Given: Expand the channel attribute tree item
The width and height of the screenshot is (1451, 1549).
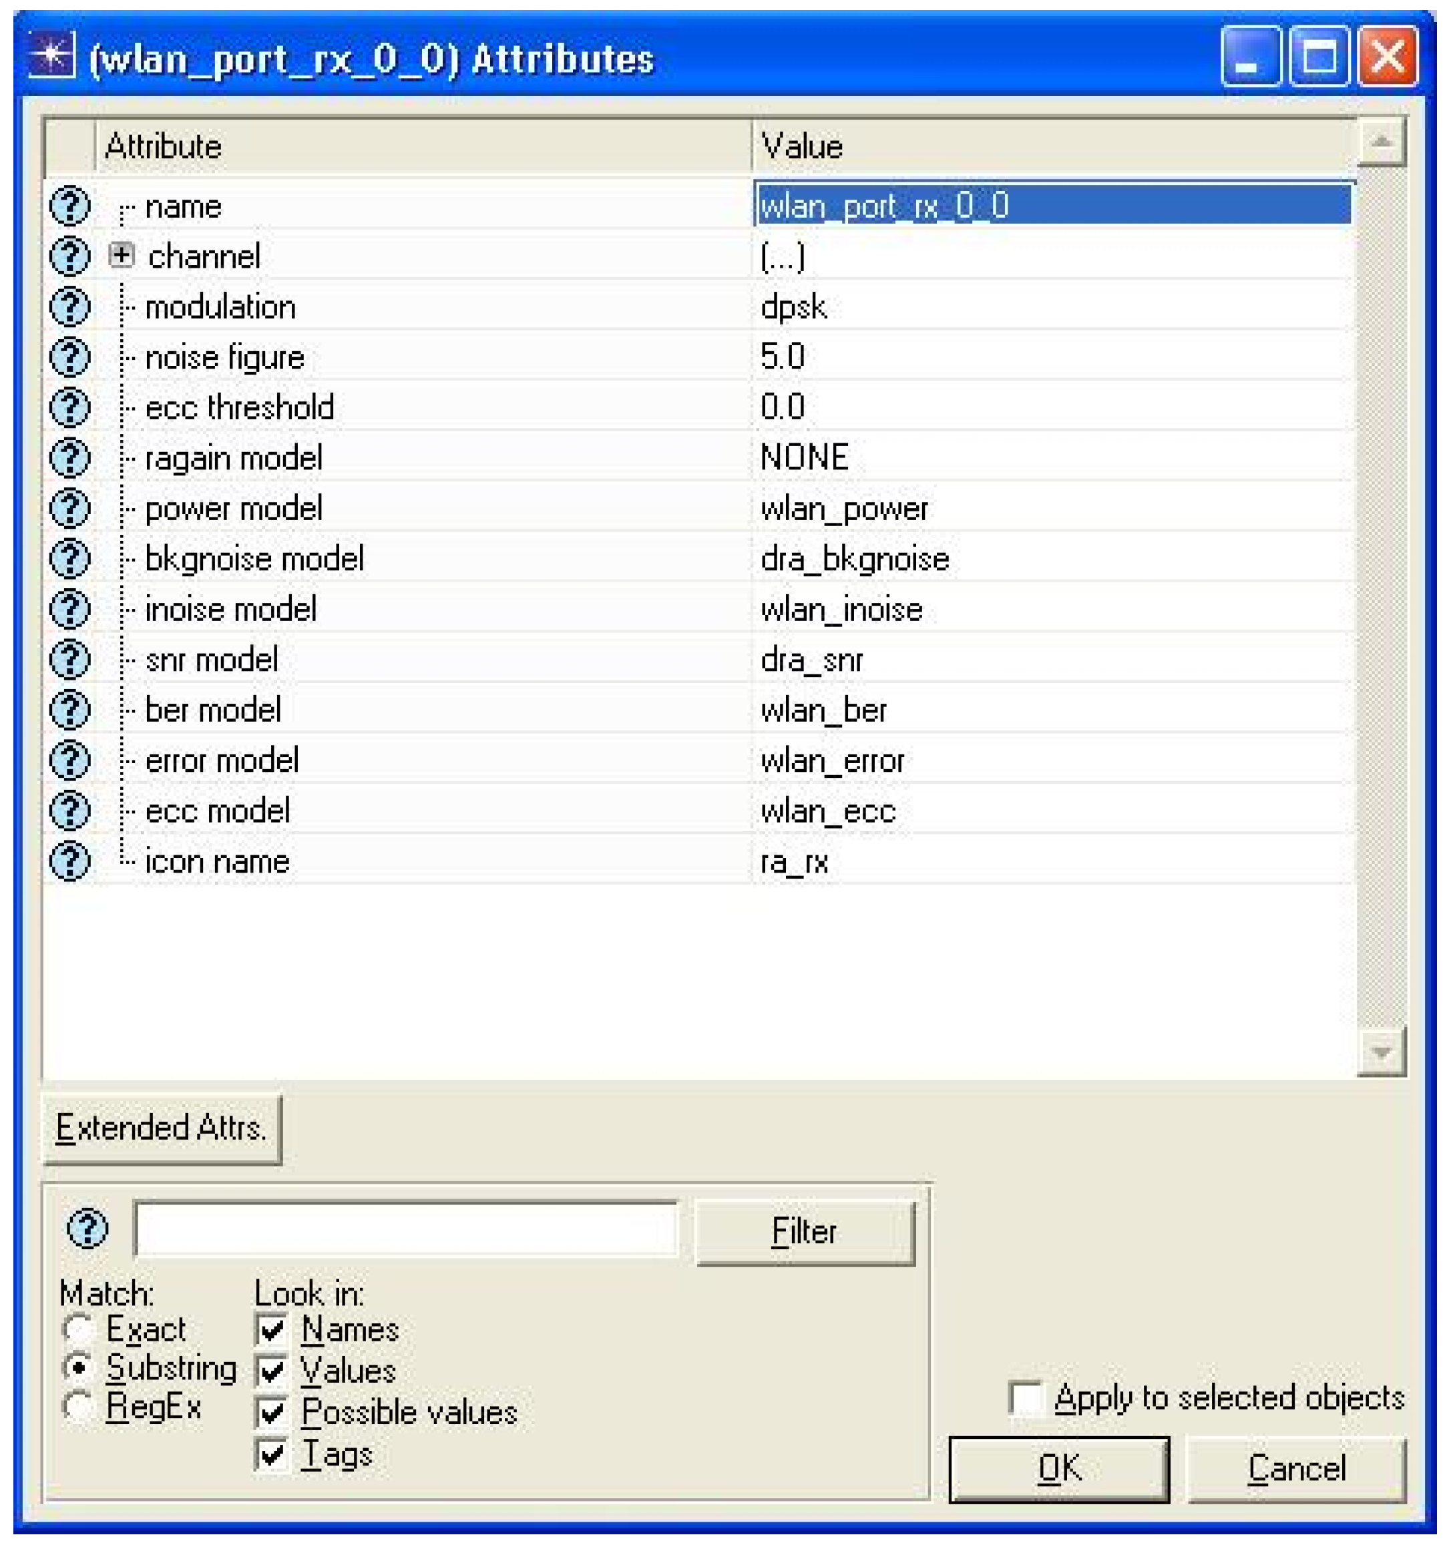Looking at the screenshot, I should pyautogui.click(x=121, y=256).
